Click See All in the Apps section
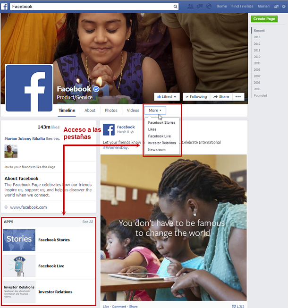This screenshot has width=288, height=308. coord(87,222)
